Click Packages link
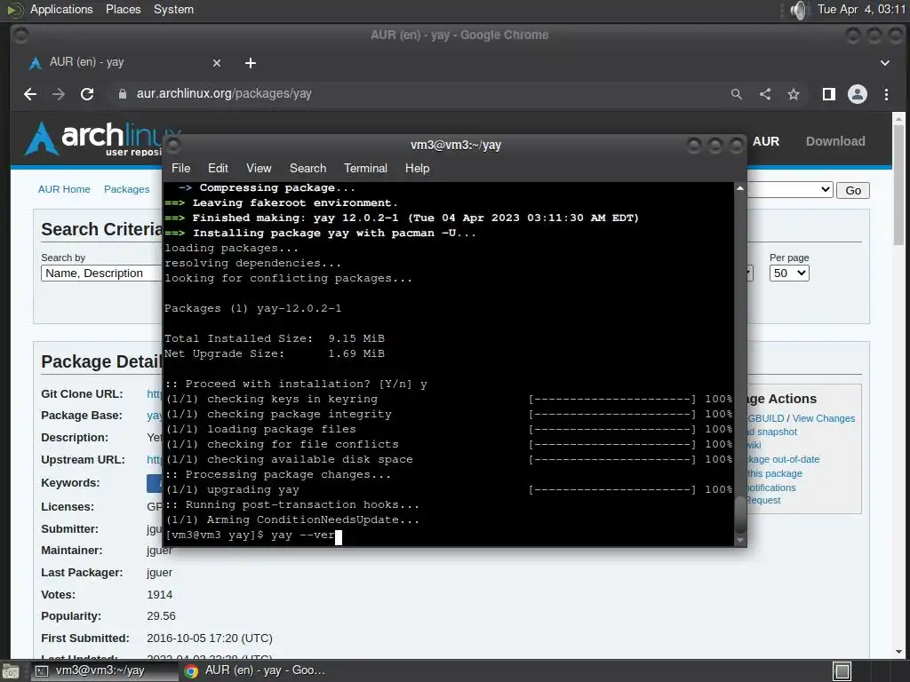Viewport: 910px width, 682px height. (126, 189)
